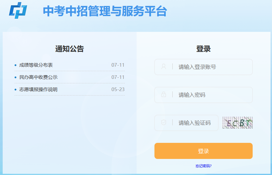Click the 中考中招管理与服务平台 title
272x175 pixels.
click(105, 11)
